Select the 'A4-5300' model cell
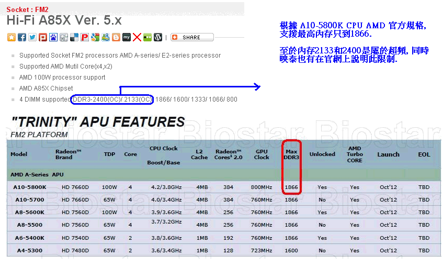This screenshot has height=267, width=443. point(30,251)
